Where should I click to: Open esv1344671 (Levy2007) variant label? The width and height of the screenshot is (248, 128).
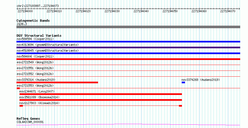pos(37,91)
